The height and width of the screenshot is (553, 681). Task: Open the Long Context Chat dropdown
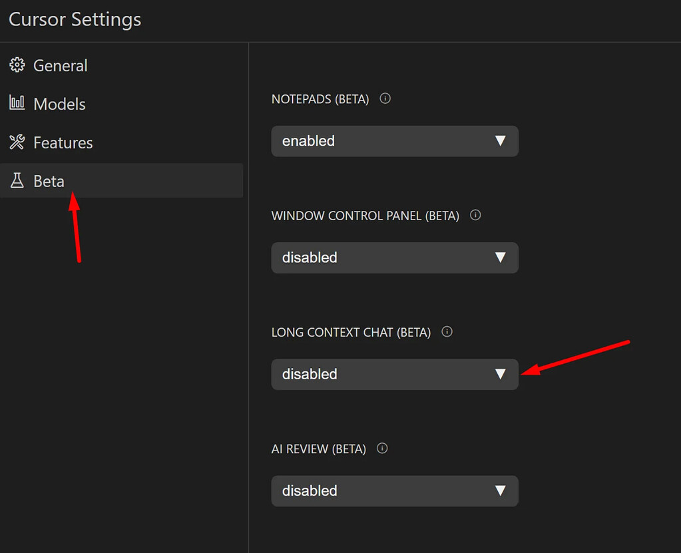click(x=394, y=374)
